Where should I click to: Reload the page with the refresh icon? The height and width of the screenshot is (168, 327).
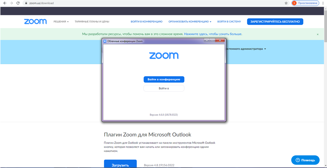(18, 3)
